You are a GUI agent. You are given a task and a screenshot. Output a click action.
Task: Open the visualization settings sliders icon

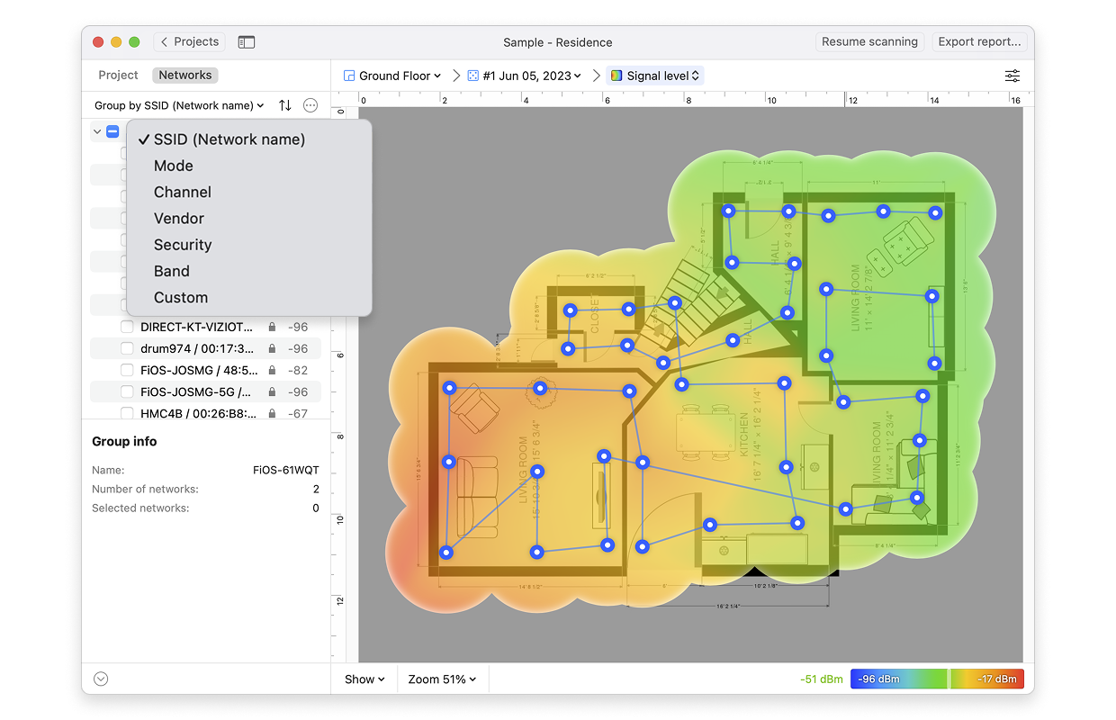pyautogui.click(x=1012, y=76)
